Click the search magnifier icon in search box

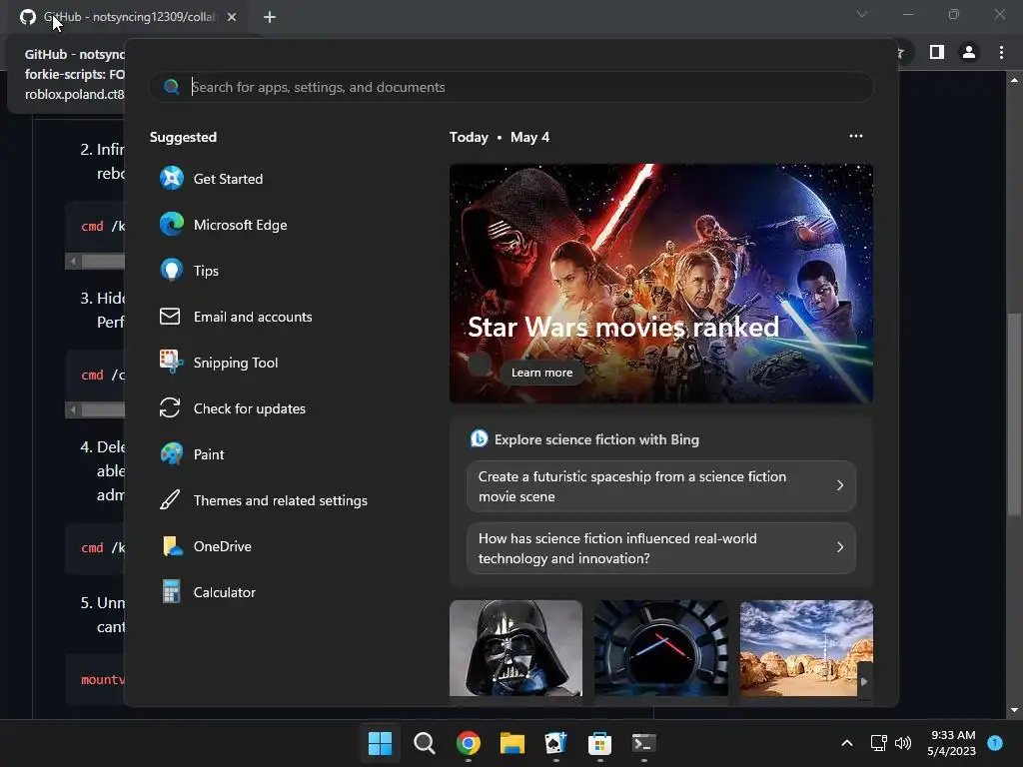(x=172, y=87)
